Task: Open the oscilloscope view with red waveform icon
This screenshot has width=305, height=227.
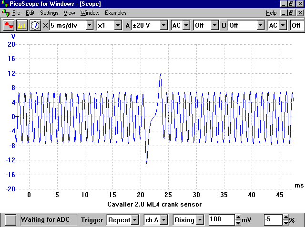Action: coord(9,25)
